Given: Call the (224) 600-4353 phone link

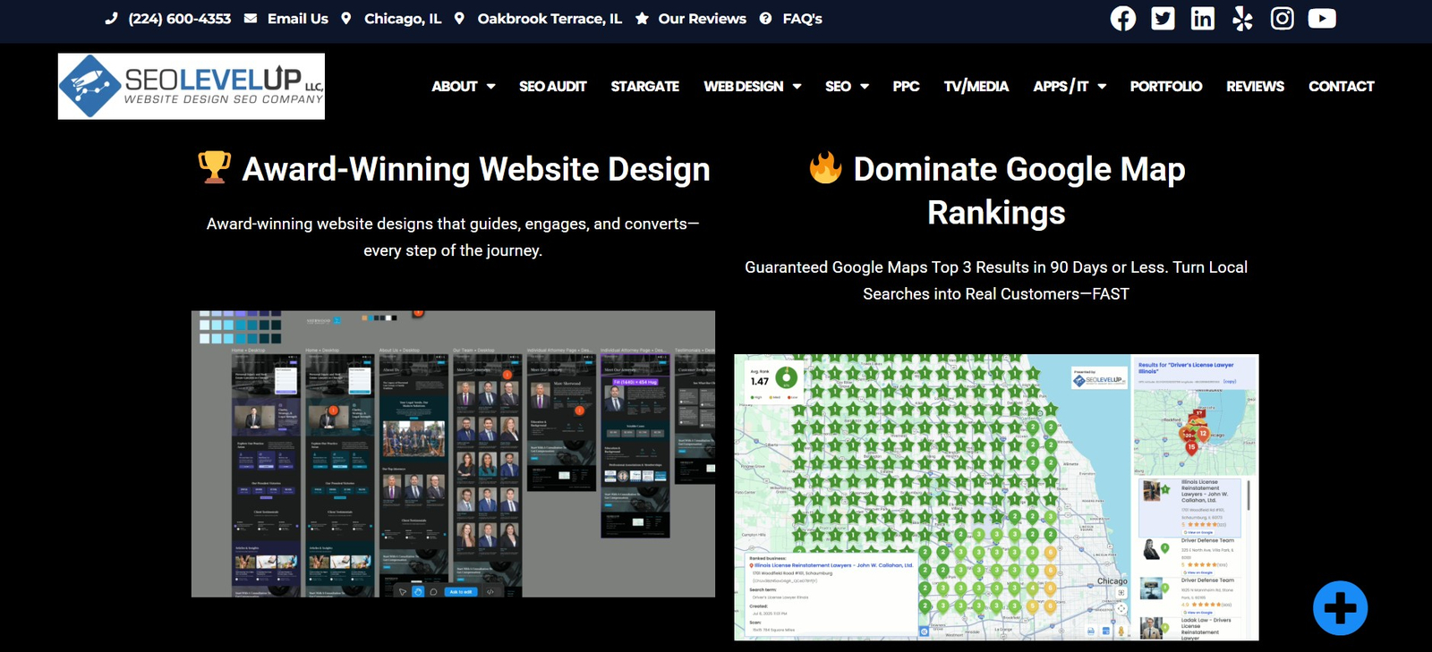Looking at the screenshot, I should [179, 19].
